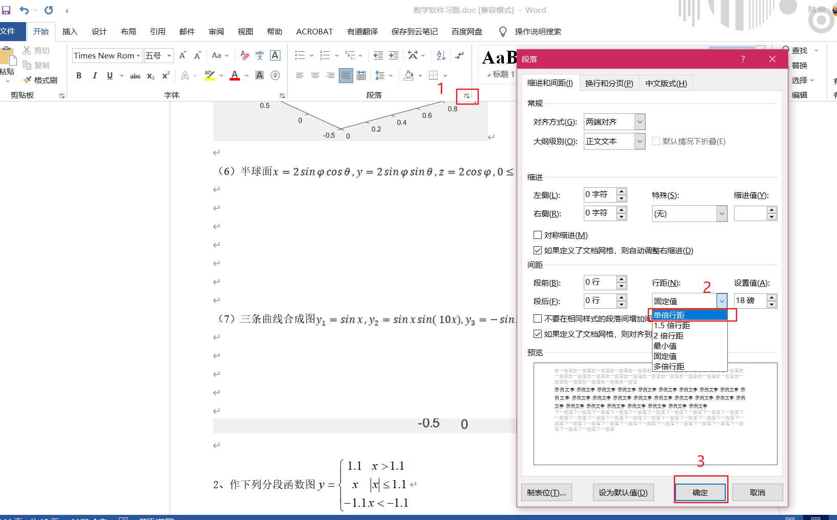Apply subscript formatting
The height and width of the screenshot is (520, 837).
point(151,76)
